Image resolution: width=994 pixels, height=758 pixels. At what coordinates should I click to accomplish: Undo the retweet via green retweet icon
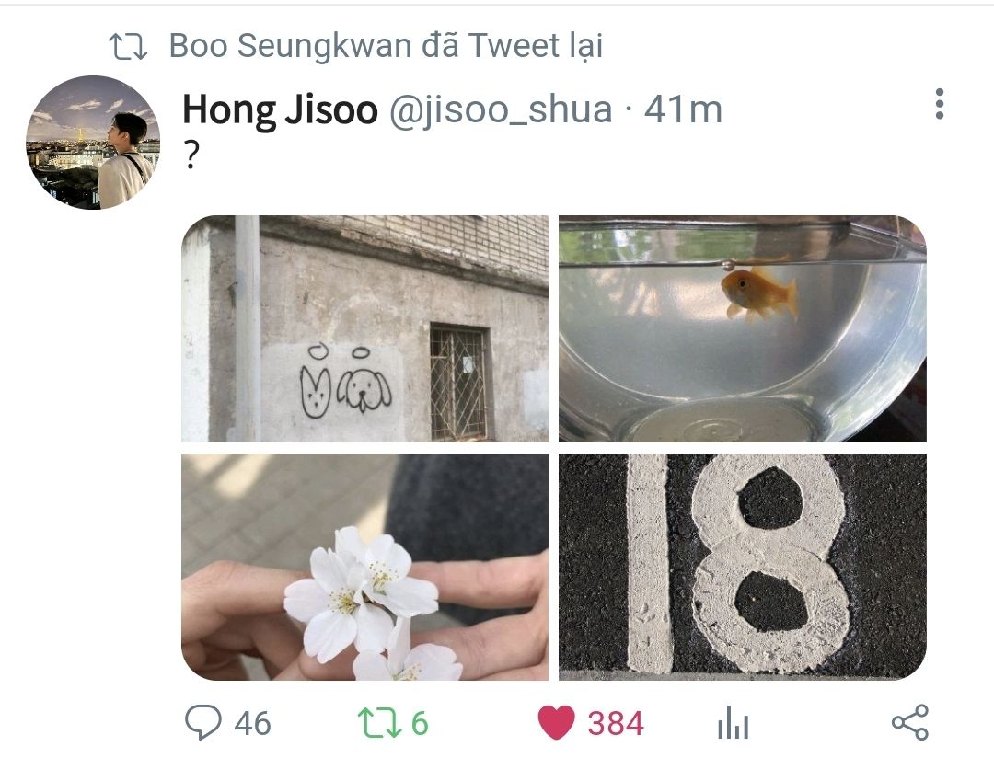(379, 723)
